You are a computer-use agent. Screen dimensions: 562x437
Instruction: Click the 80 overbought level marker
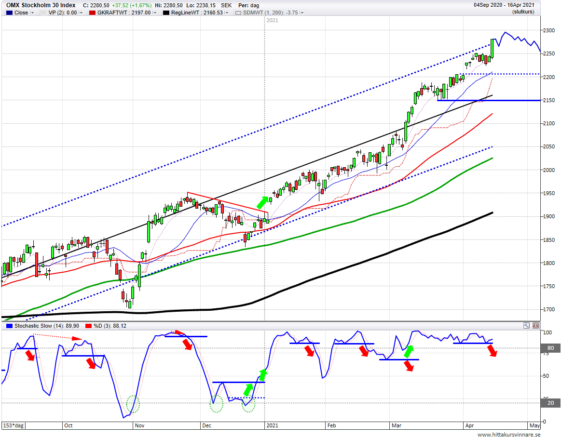550,348
